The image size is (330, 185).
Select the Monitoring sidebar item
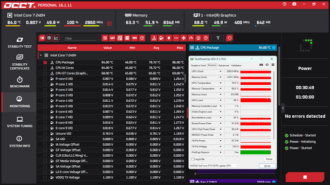click(20, 102)
